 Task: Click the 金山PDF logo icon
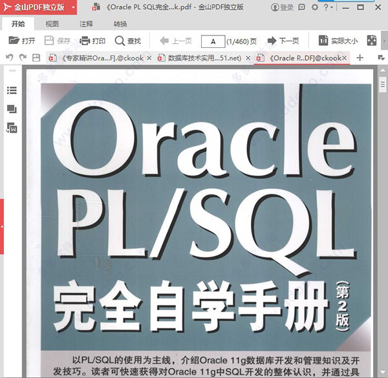(x=7, y=7)
